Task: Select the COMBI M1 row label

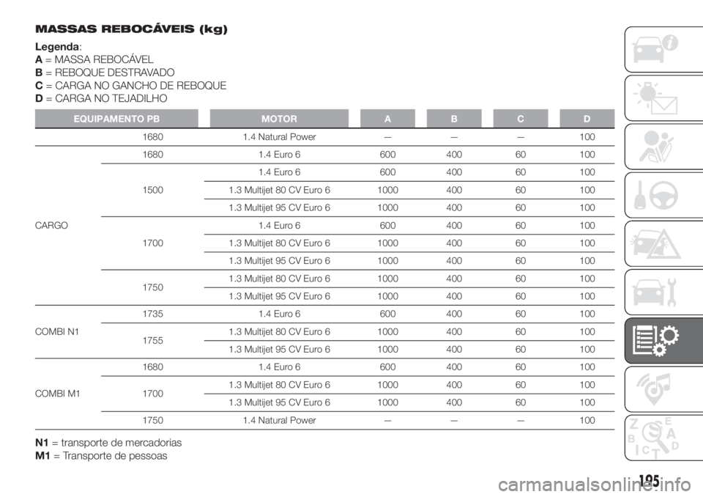Action: (57, 394)
